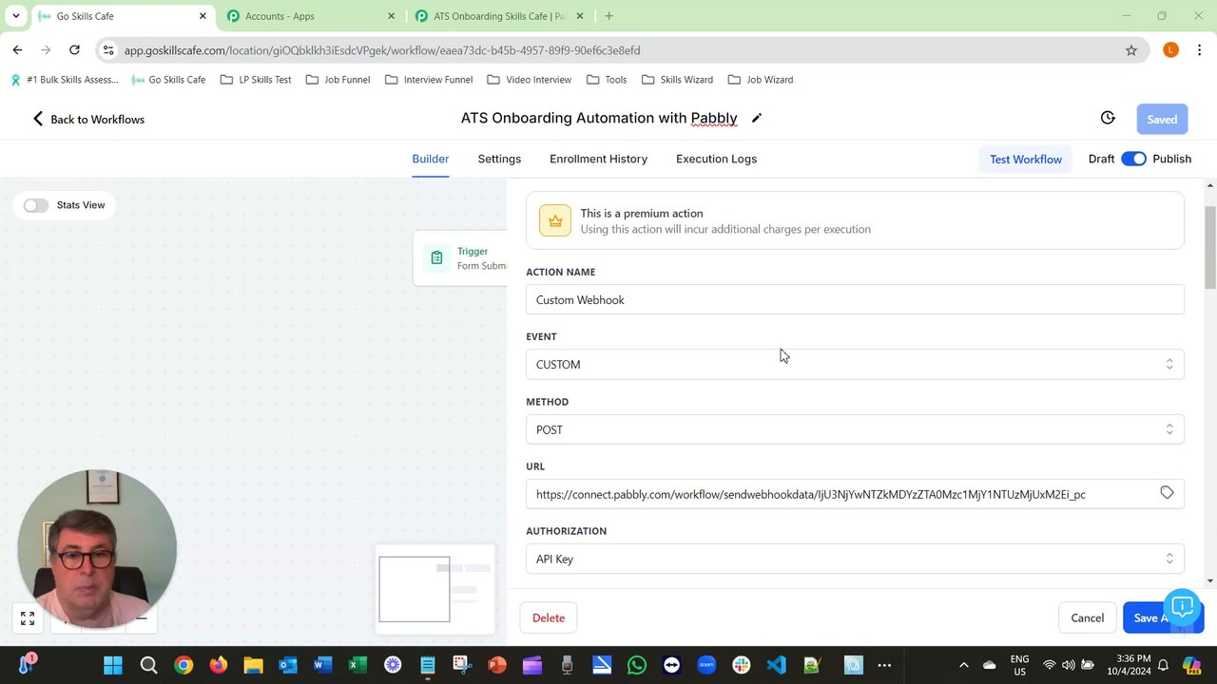Open the Chrome tab search dropdown arrow
The image size is (1217, 684).
pos(15,16)
